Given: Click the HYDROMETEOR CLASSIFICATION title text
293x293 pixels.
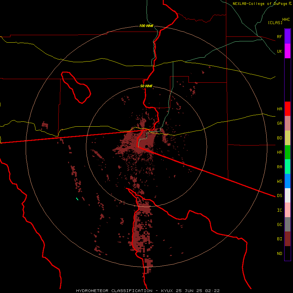Looking at the screenshot, I should (x=114, y=291).
